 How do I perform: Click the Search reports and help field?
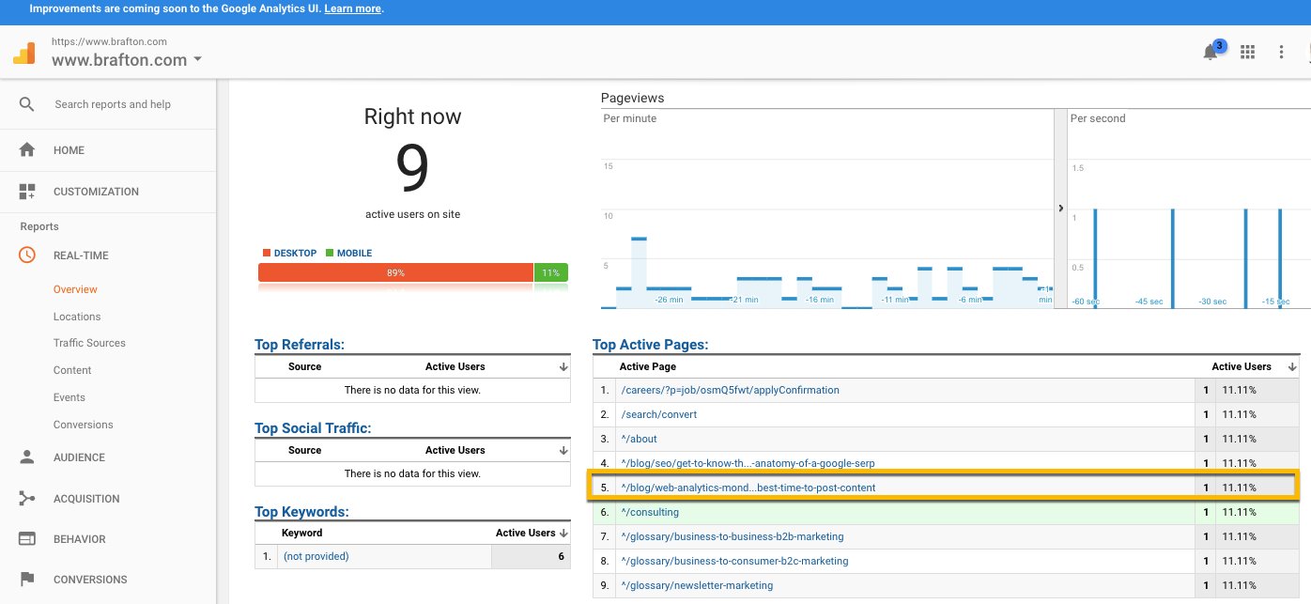(113, 104)
